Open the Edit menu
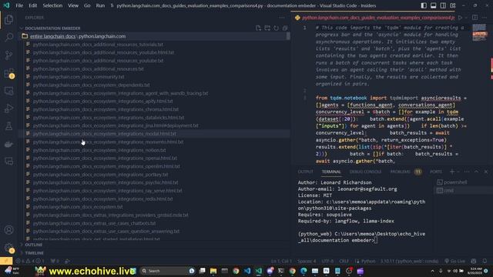This screenshot has width=493, height=277. pos(32,5)
